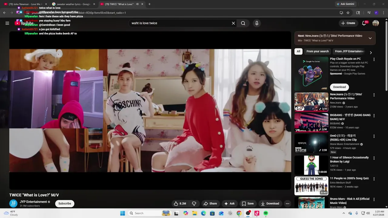Open Windows Start menu
Screen dimensions: 388x218
[122, 213]
